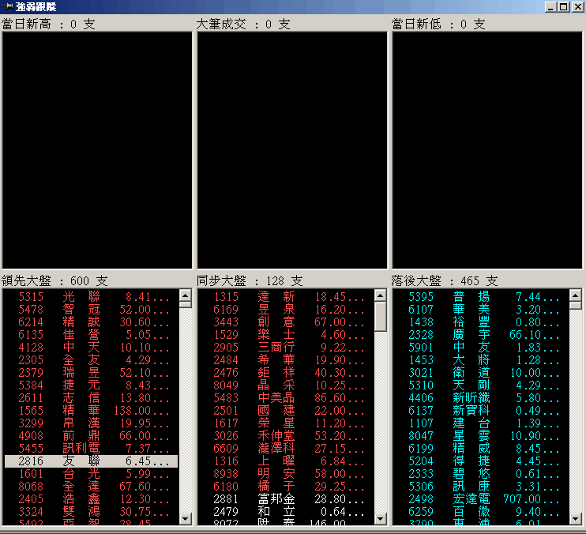The height and width of the screenshot is (534, 586).
Task: Click the 同步大盤 scrollbar thumb
Action: click(x=380, y=318)
